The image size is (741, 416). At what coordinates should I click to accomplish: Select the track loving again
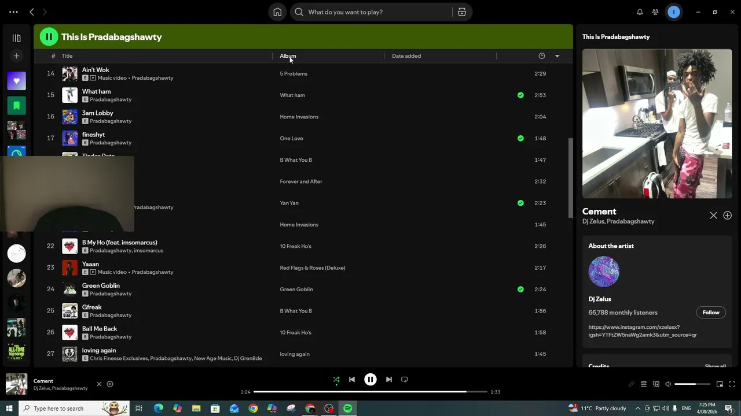tap(99, 350)
